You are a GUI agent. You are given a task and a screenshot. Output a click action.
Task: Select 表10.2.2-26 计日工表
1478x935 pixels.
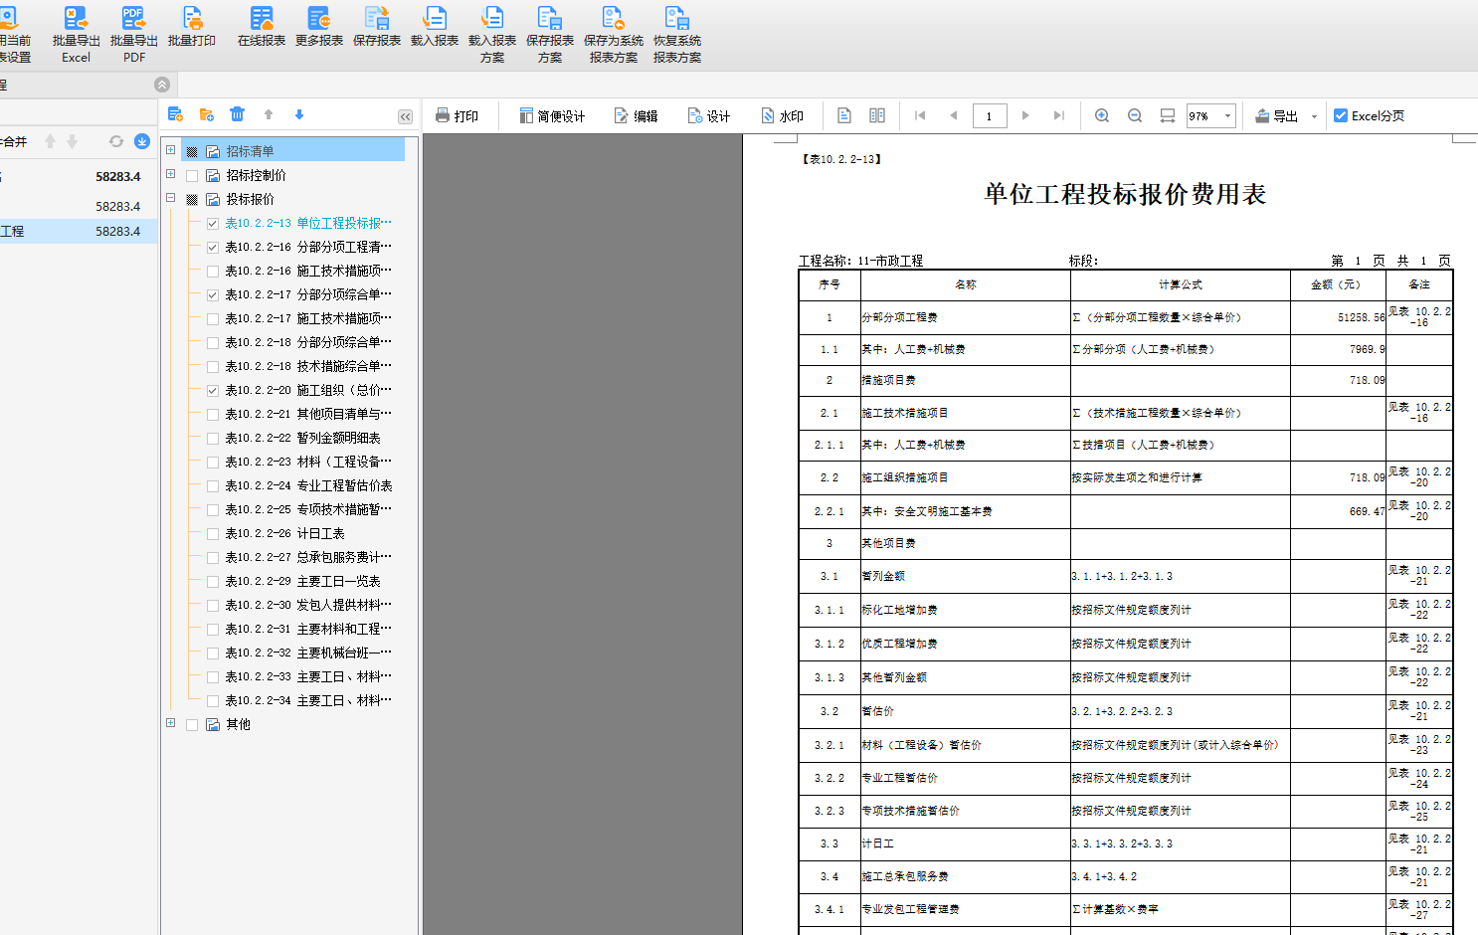coord(284,533)
